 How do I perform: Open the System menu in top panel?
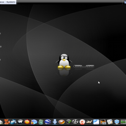(x=11, y=2)
